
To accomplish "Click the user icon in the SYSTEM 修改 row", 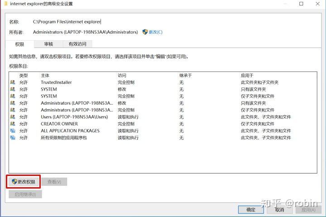I will (13, 89).
